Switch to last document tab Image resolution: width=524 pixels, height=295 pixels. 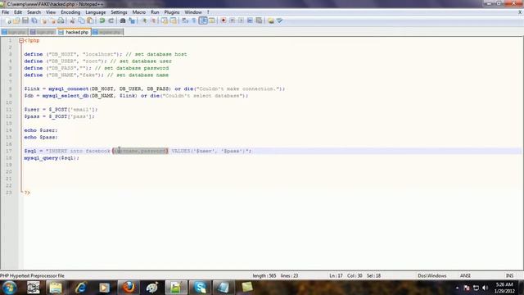click(x=107, y=32)
